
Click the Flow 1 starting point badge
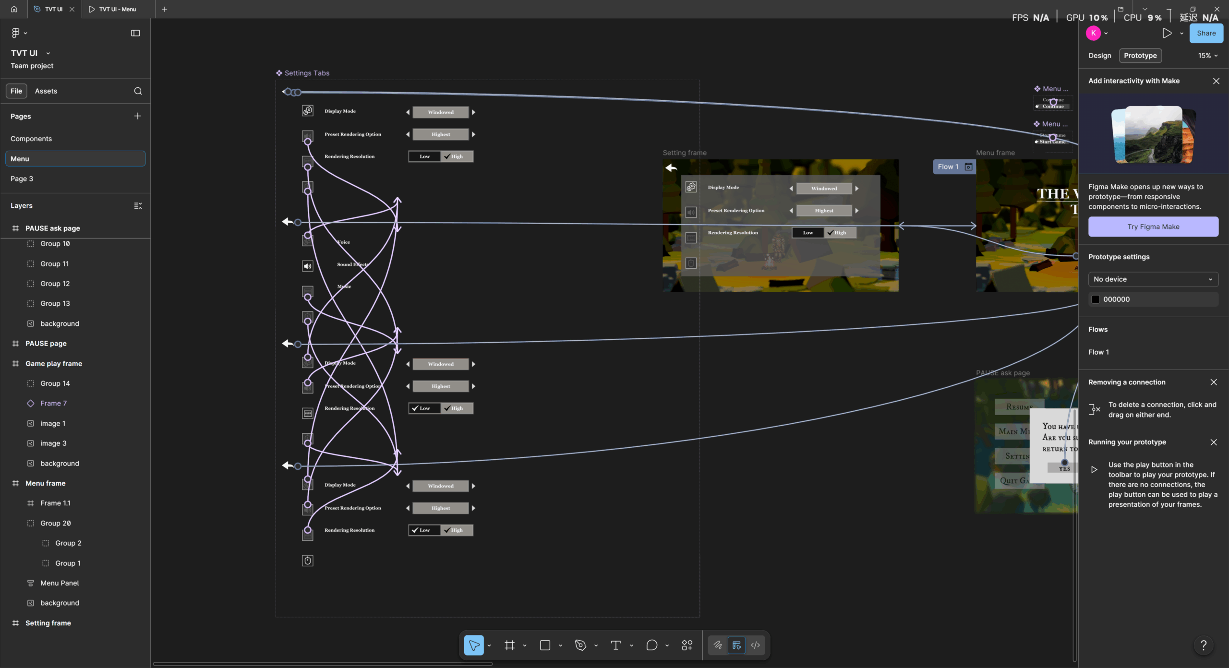point(954,167)
